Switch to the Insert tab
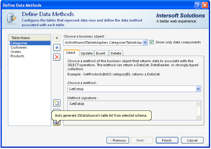The height and width of the screenshot is (149, 211). (x=100, y=53)
